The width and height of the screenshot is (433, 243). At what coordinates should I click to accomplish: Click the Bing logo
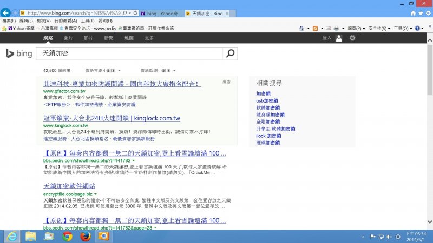(x=19, y=53)
